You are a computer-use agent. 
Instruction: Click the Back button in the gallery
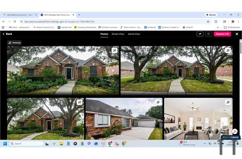(7, 34)
